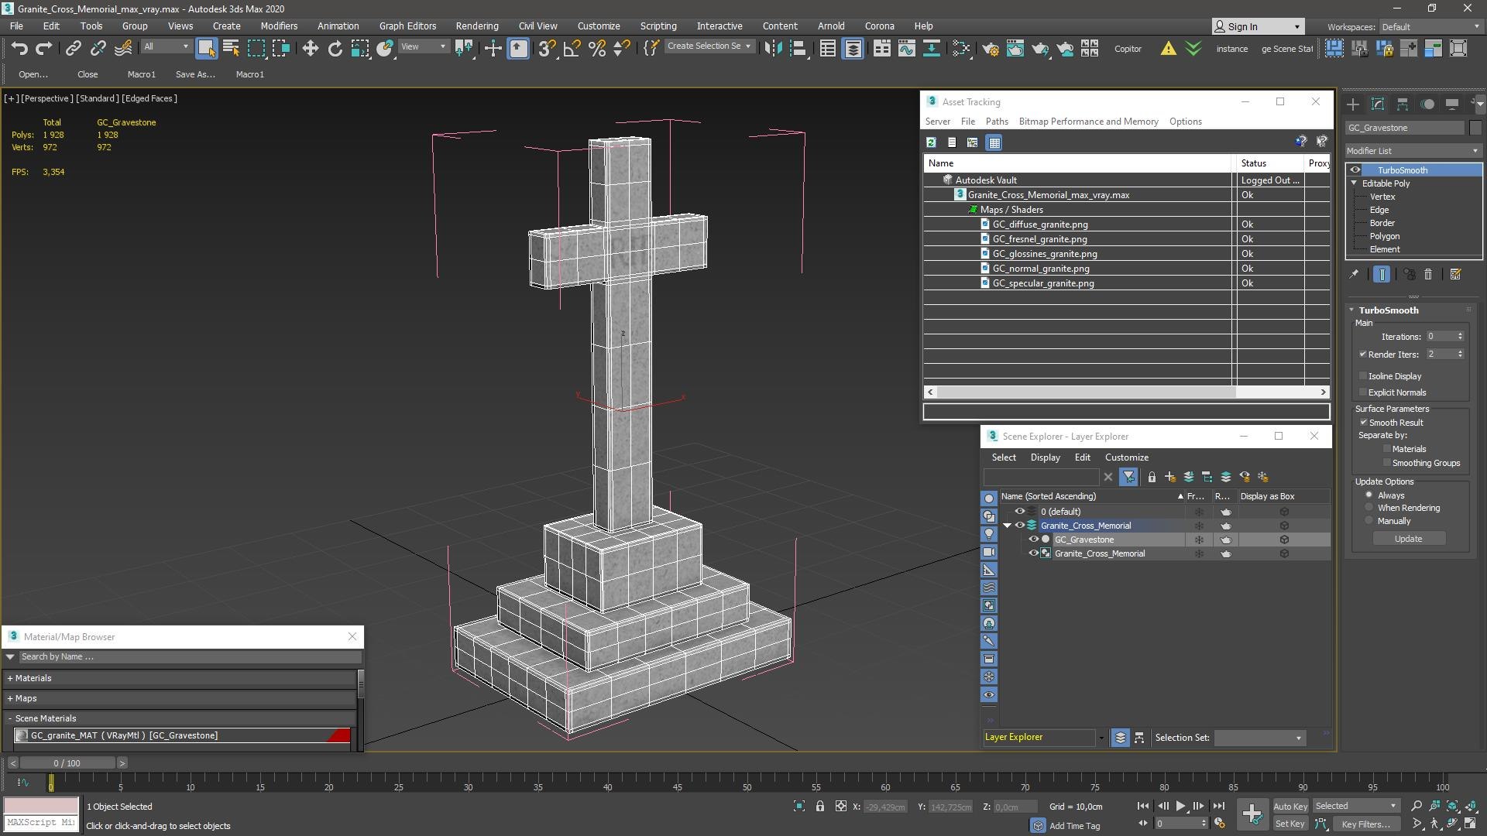Click the lock icon in Scene Explorer toolbar
1487x836 pixels.
point(1152,477)
